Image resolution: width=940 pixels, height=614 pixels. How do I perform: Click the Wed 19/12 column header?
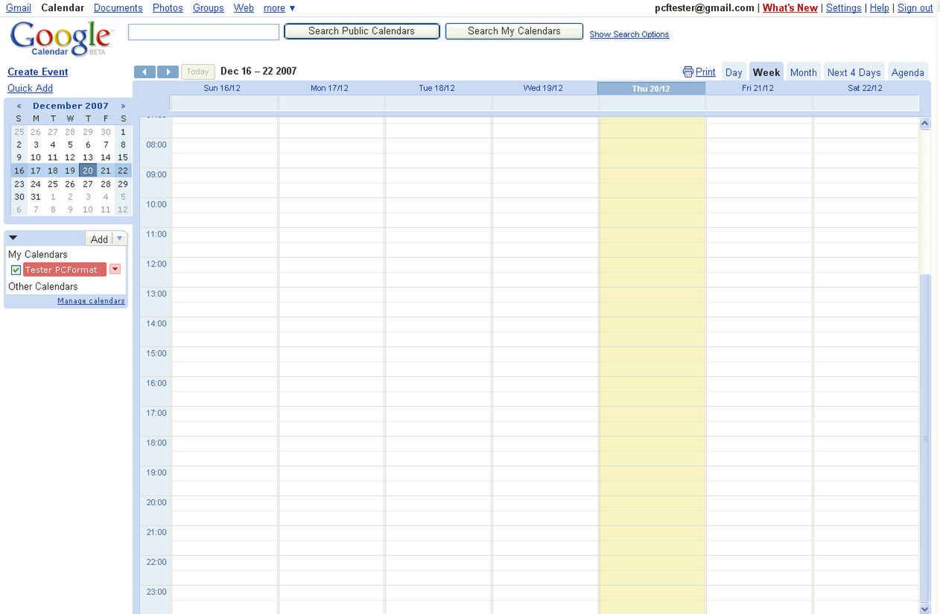(x=543, y=88)
